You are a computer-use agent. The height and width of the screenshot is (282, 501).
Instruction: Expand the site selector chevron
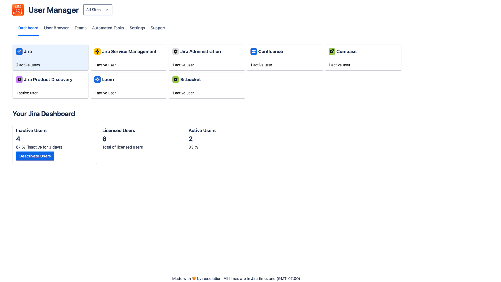(107, 10)
